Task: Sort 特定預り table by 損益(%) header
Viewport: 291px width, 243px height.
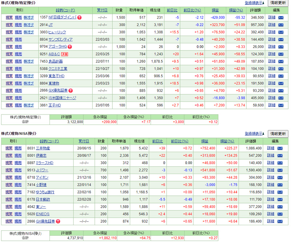Action: (x=236, y=11)
